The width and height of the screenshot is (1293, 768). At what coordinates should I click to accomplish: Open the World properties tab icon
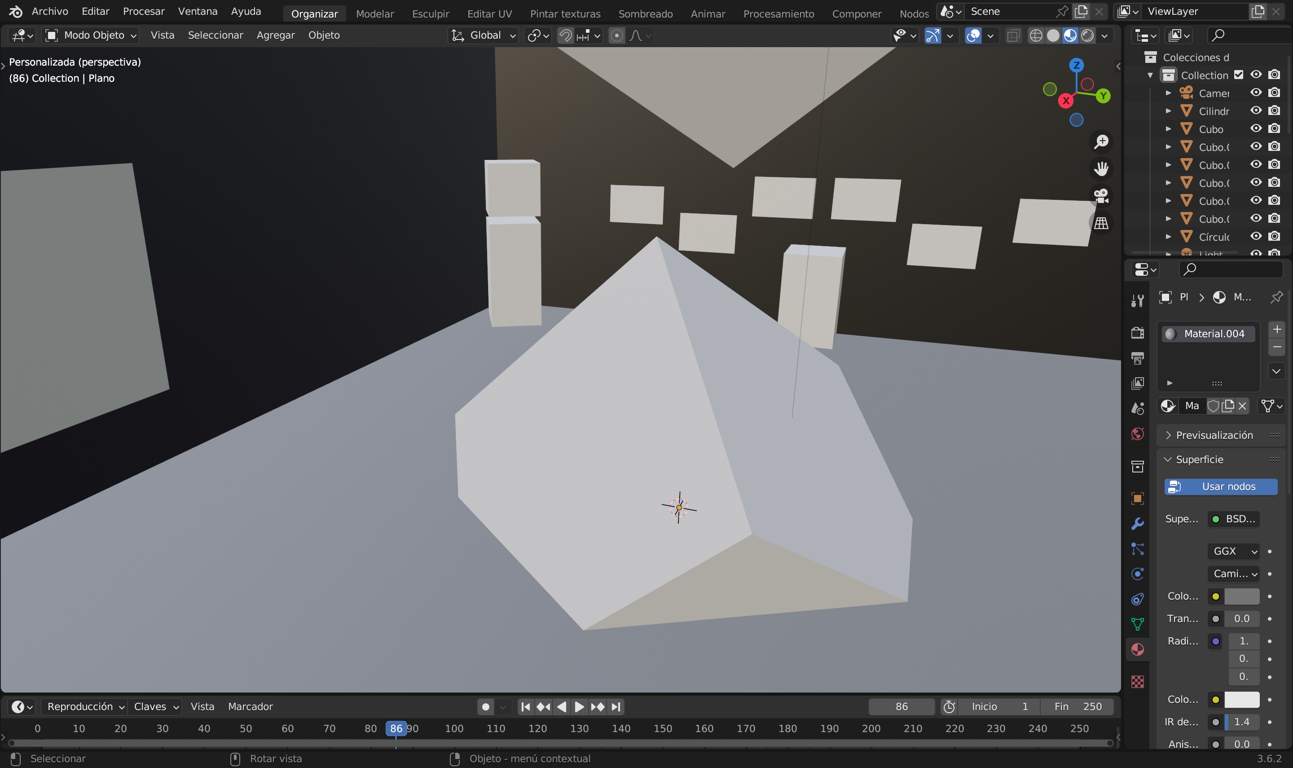[x=1137, y=434]
